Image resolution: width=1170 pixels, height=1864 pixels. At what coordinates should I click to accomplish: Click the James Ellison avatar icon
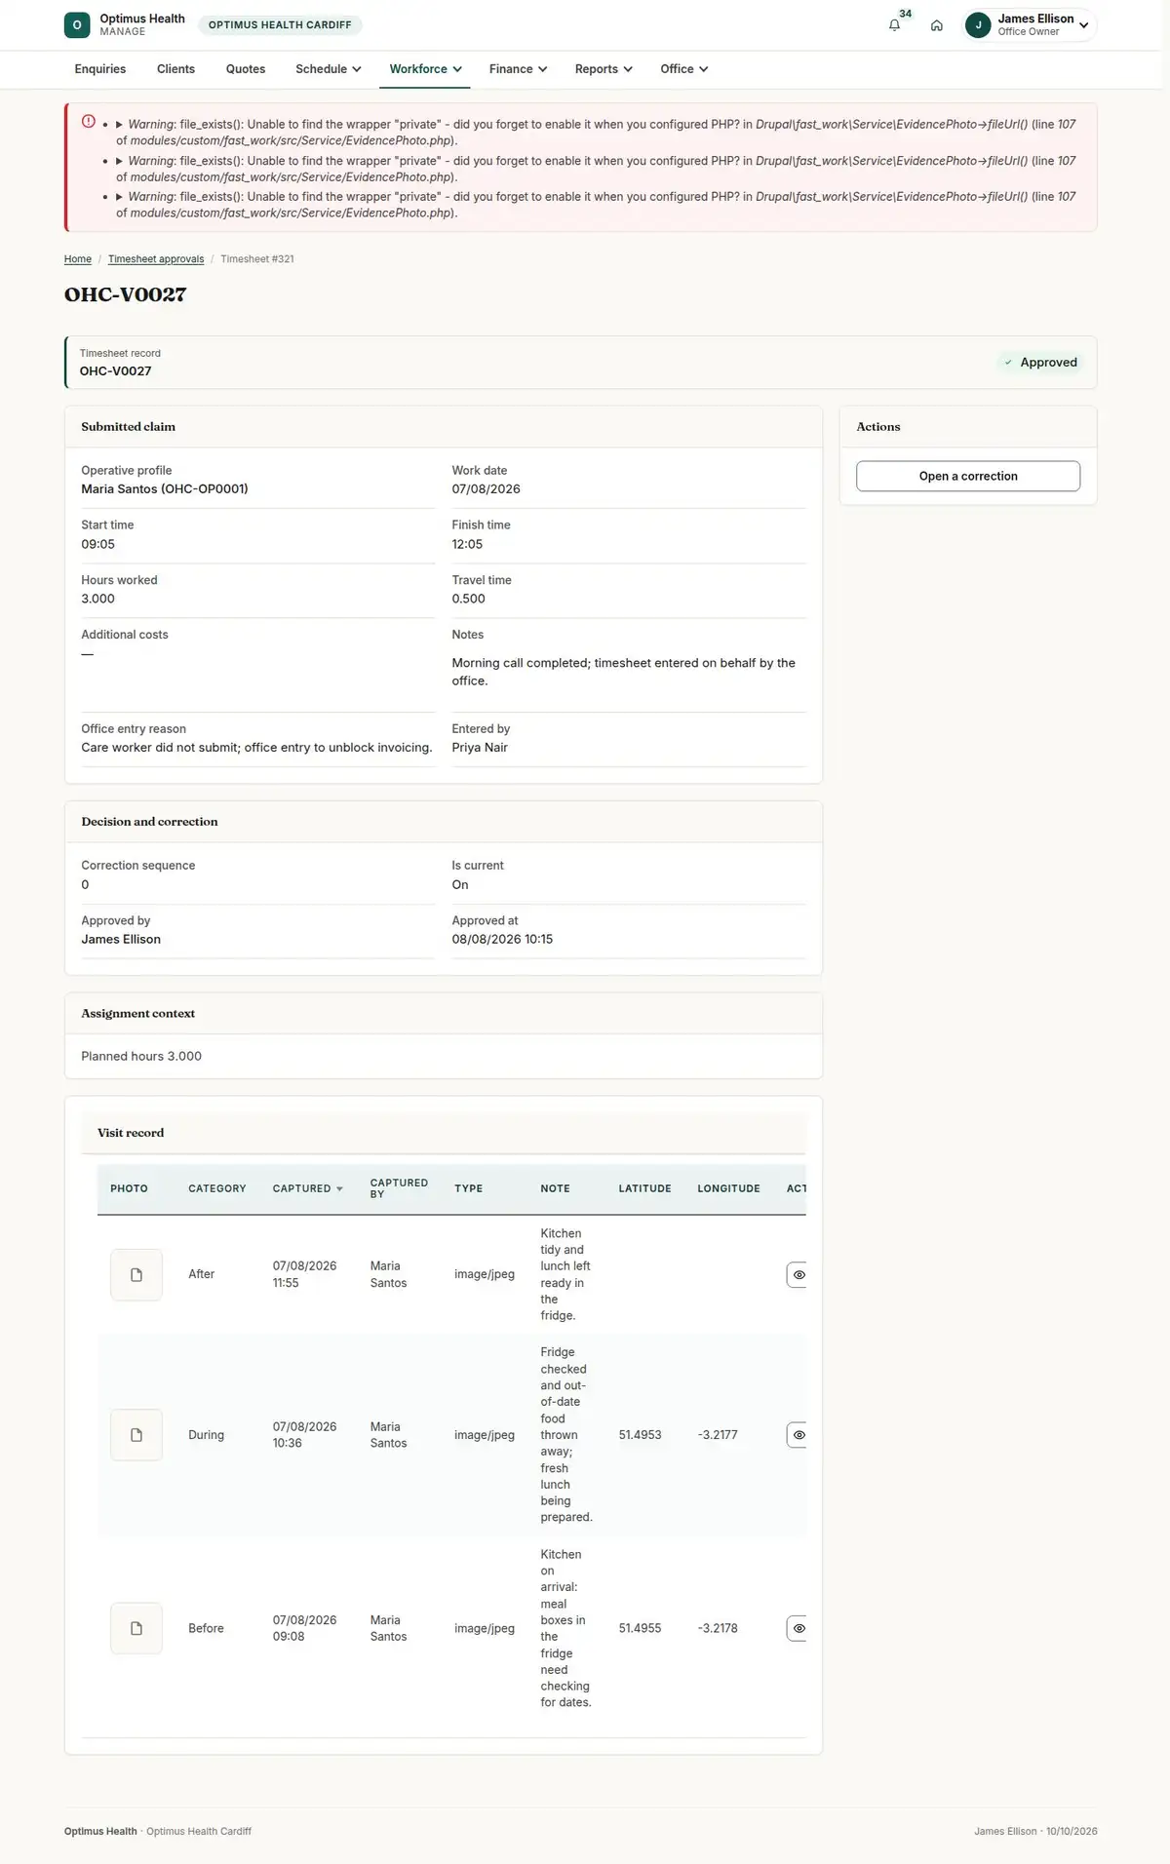(978, 25)
